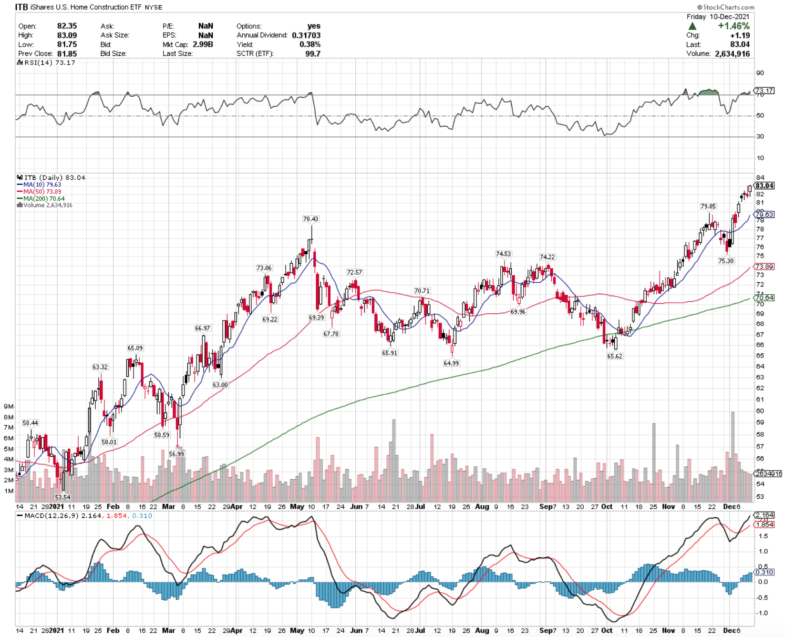Click the Chg value +1.19
Screen dimensions: 785x637
coord(740,35)
